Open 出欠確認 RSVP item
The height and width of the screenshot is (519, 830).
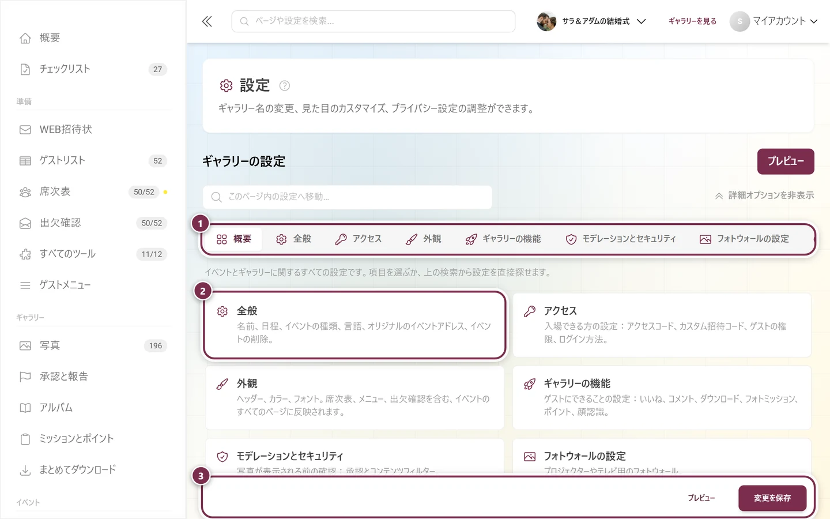93,223
